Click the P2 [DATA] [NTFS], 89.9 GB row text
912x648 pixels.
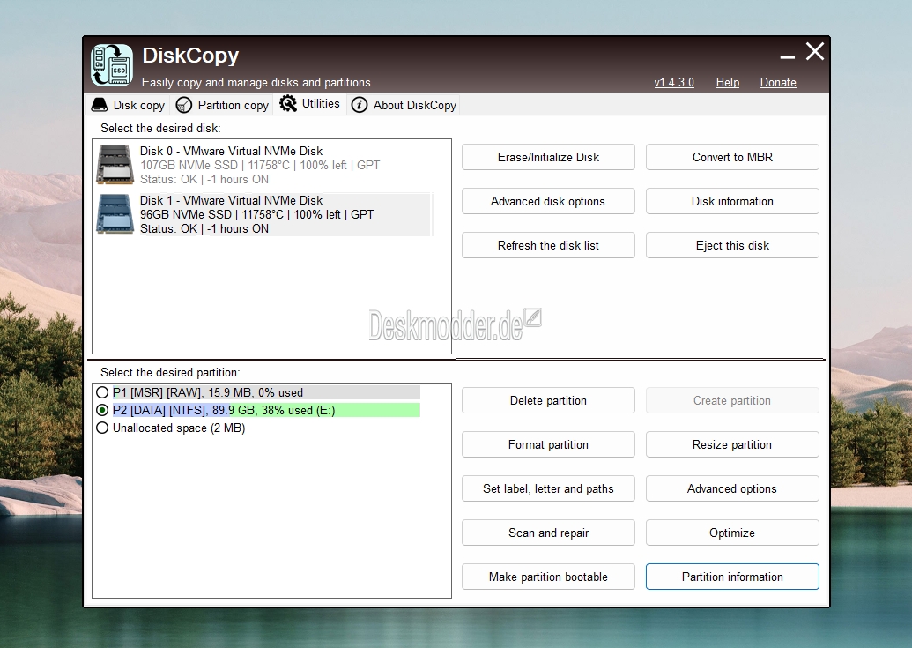pyautogui.click(x=224, y=411)
